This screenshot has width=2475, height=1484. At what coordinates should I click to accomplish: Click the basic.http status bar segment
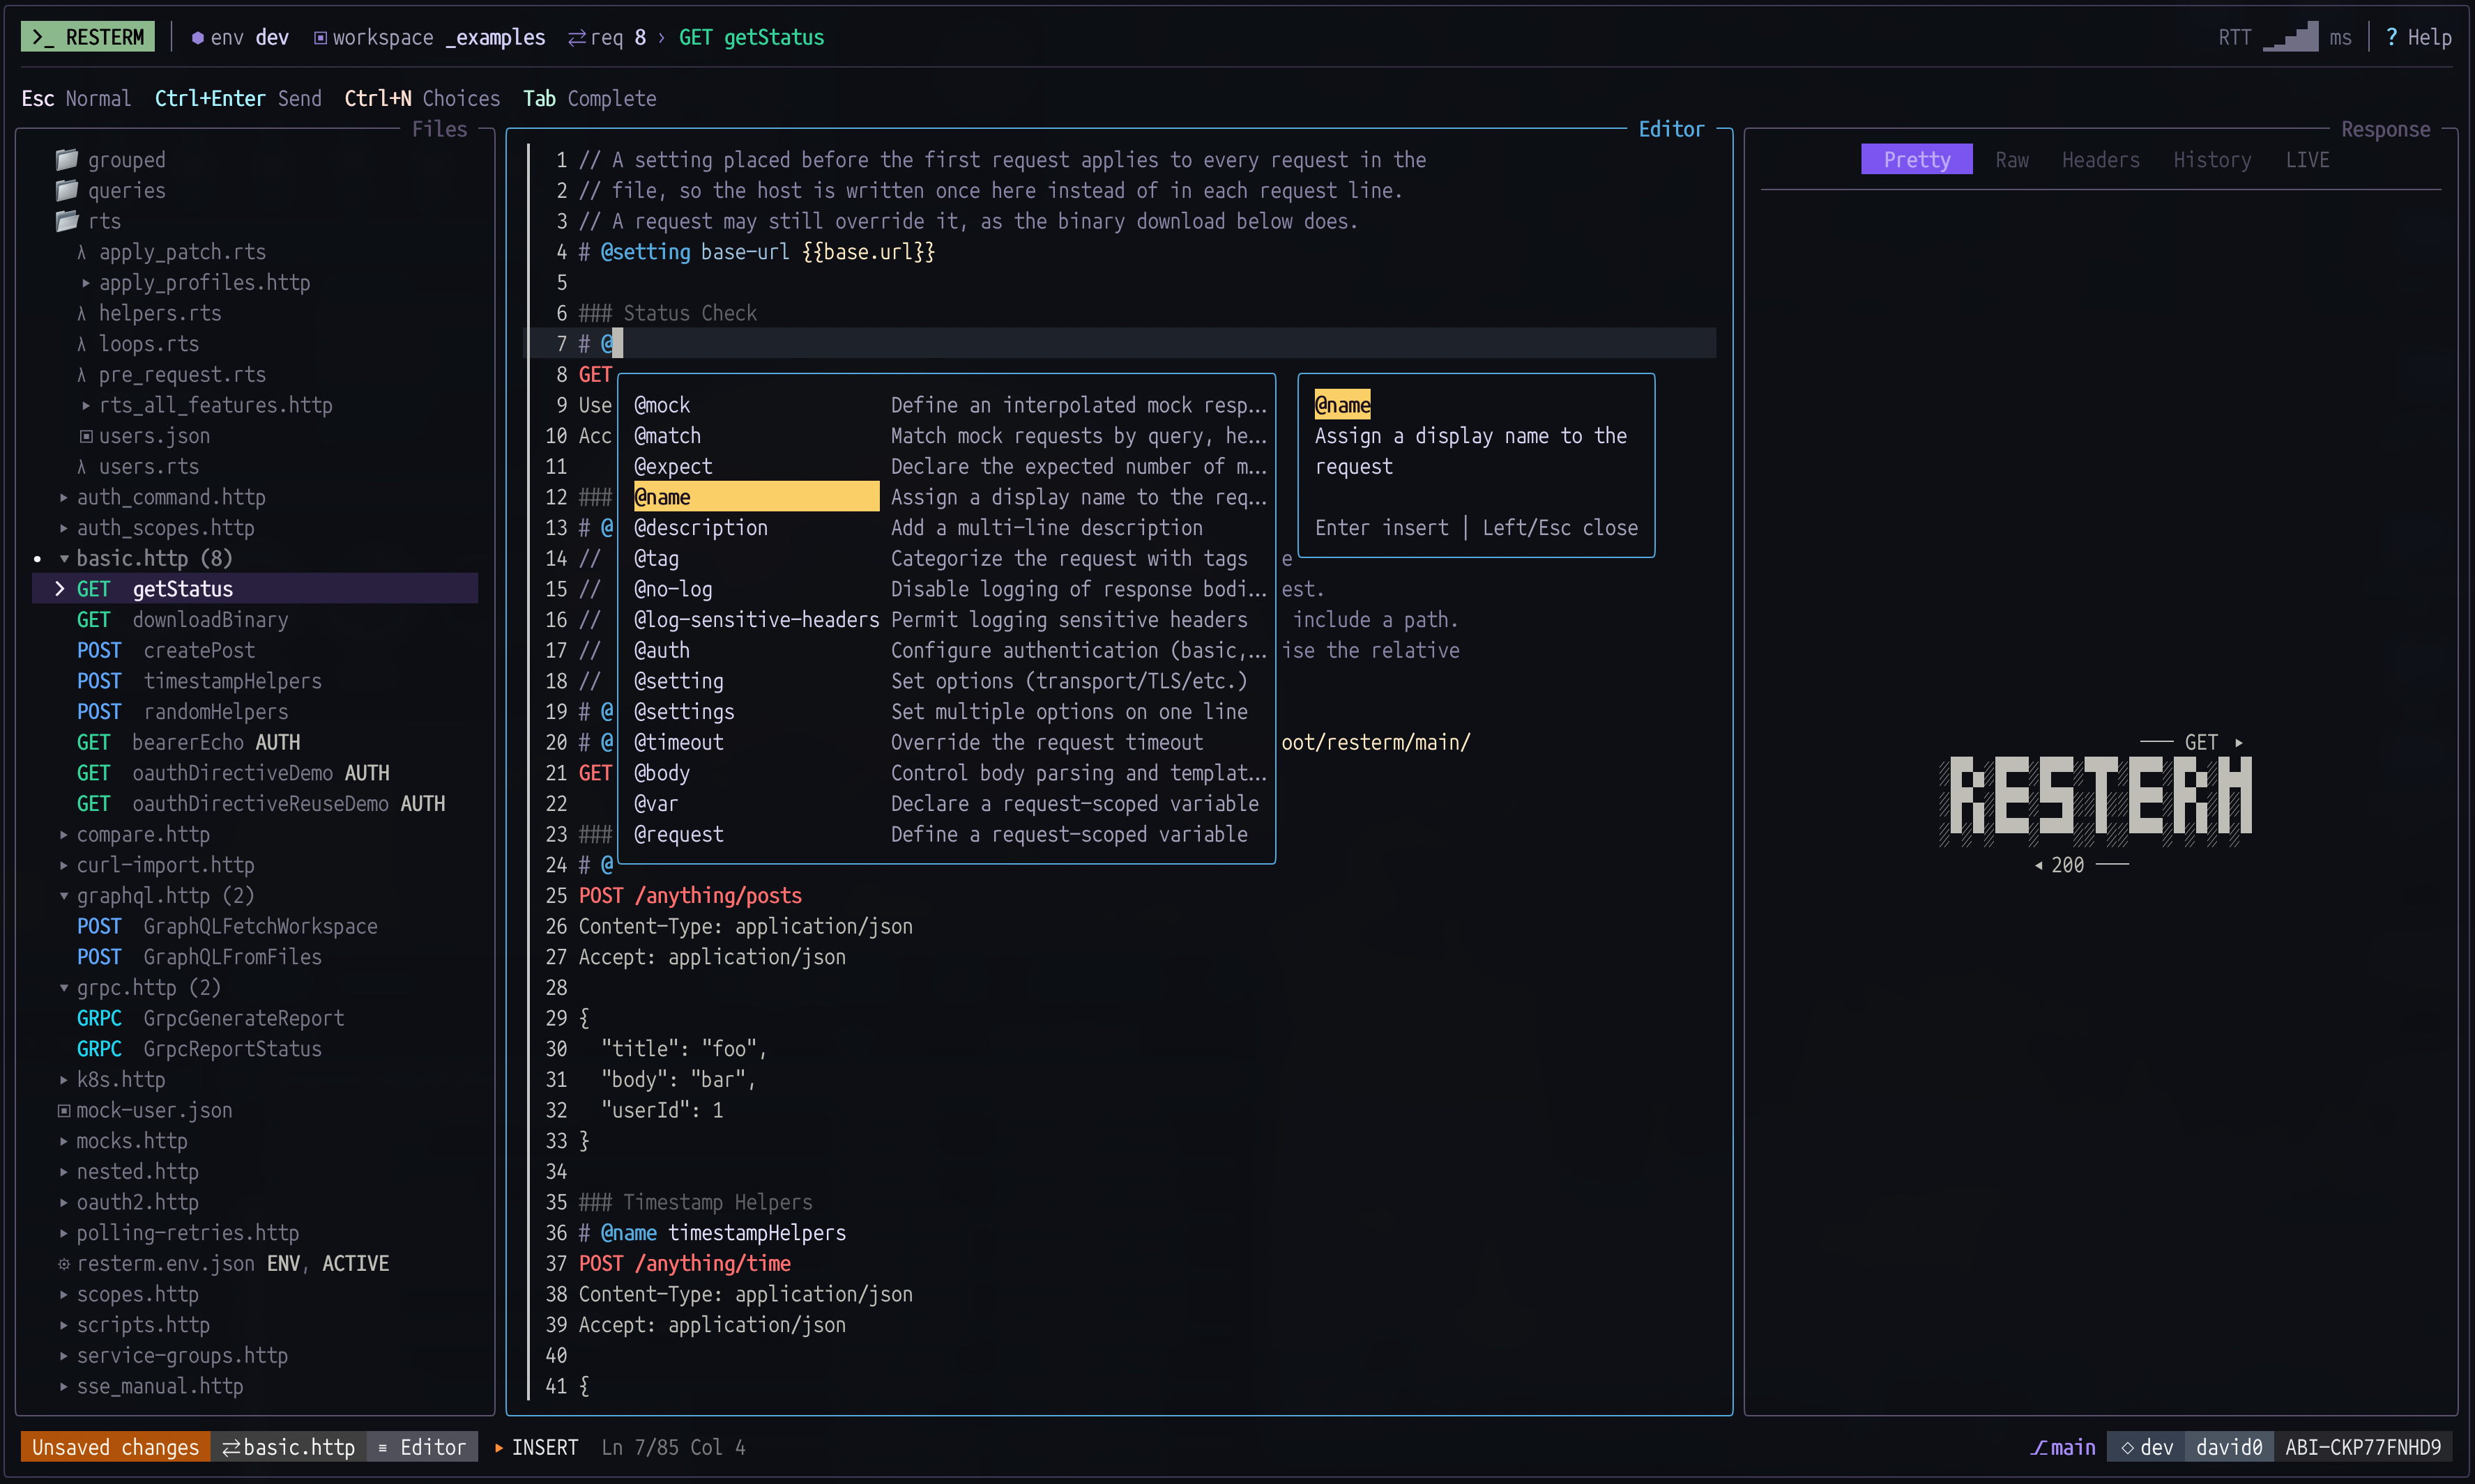[x=288, y=1447]
